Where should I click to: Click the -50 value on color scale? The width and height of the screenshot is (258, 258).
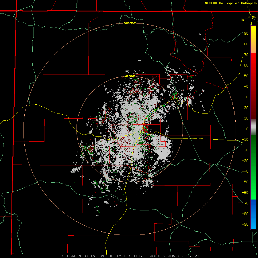245,182
